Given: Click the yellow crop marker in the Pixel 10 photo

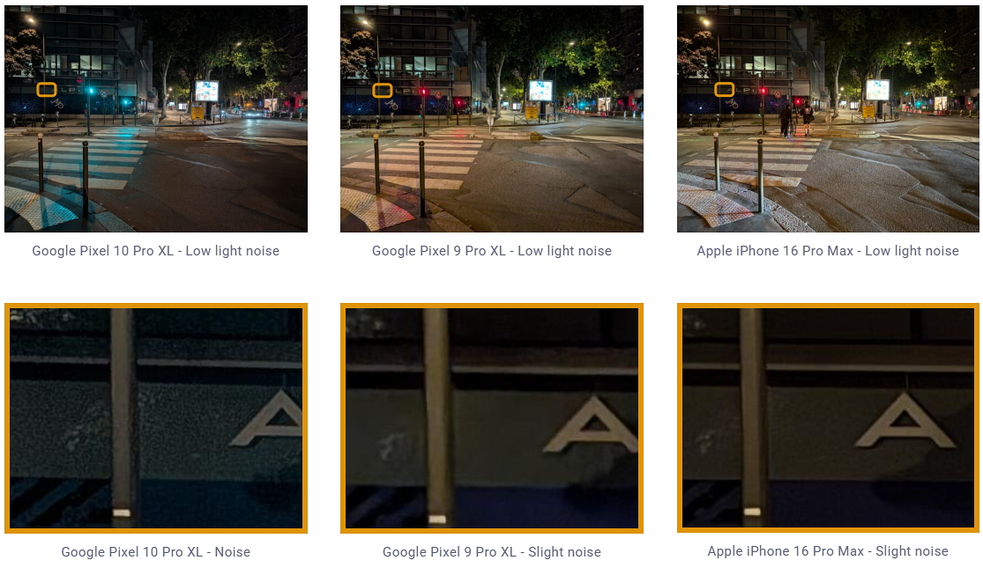Looking at the screenshot, I should pos(47,90).
